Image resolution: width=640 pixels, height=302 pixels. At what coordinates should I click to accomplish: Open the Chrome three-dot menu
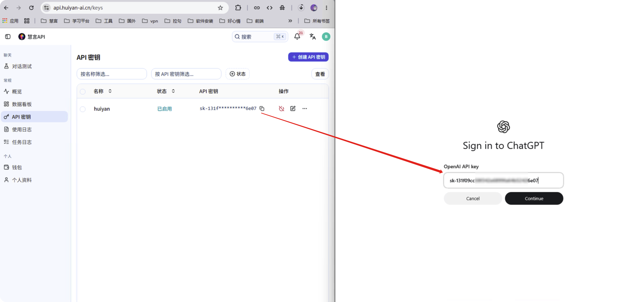pyautogui.click(x=327, y=8)
